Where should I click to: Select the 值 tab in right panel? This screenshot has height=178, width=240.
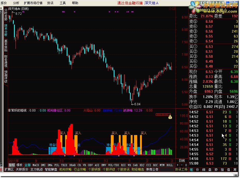[x=229, y=169]
